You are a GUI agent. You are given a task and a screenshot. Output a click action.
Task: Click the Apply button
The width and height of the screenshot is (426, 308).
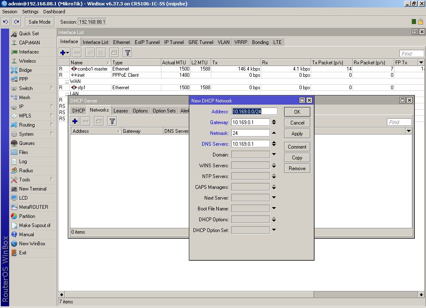click(297, 134)
